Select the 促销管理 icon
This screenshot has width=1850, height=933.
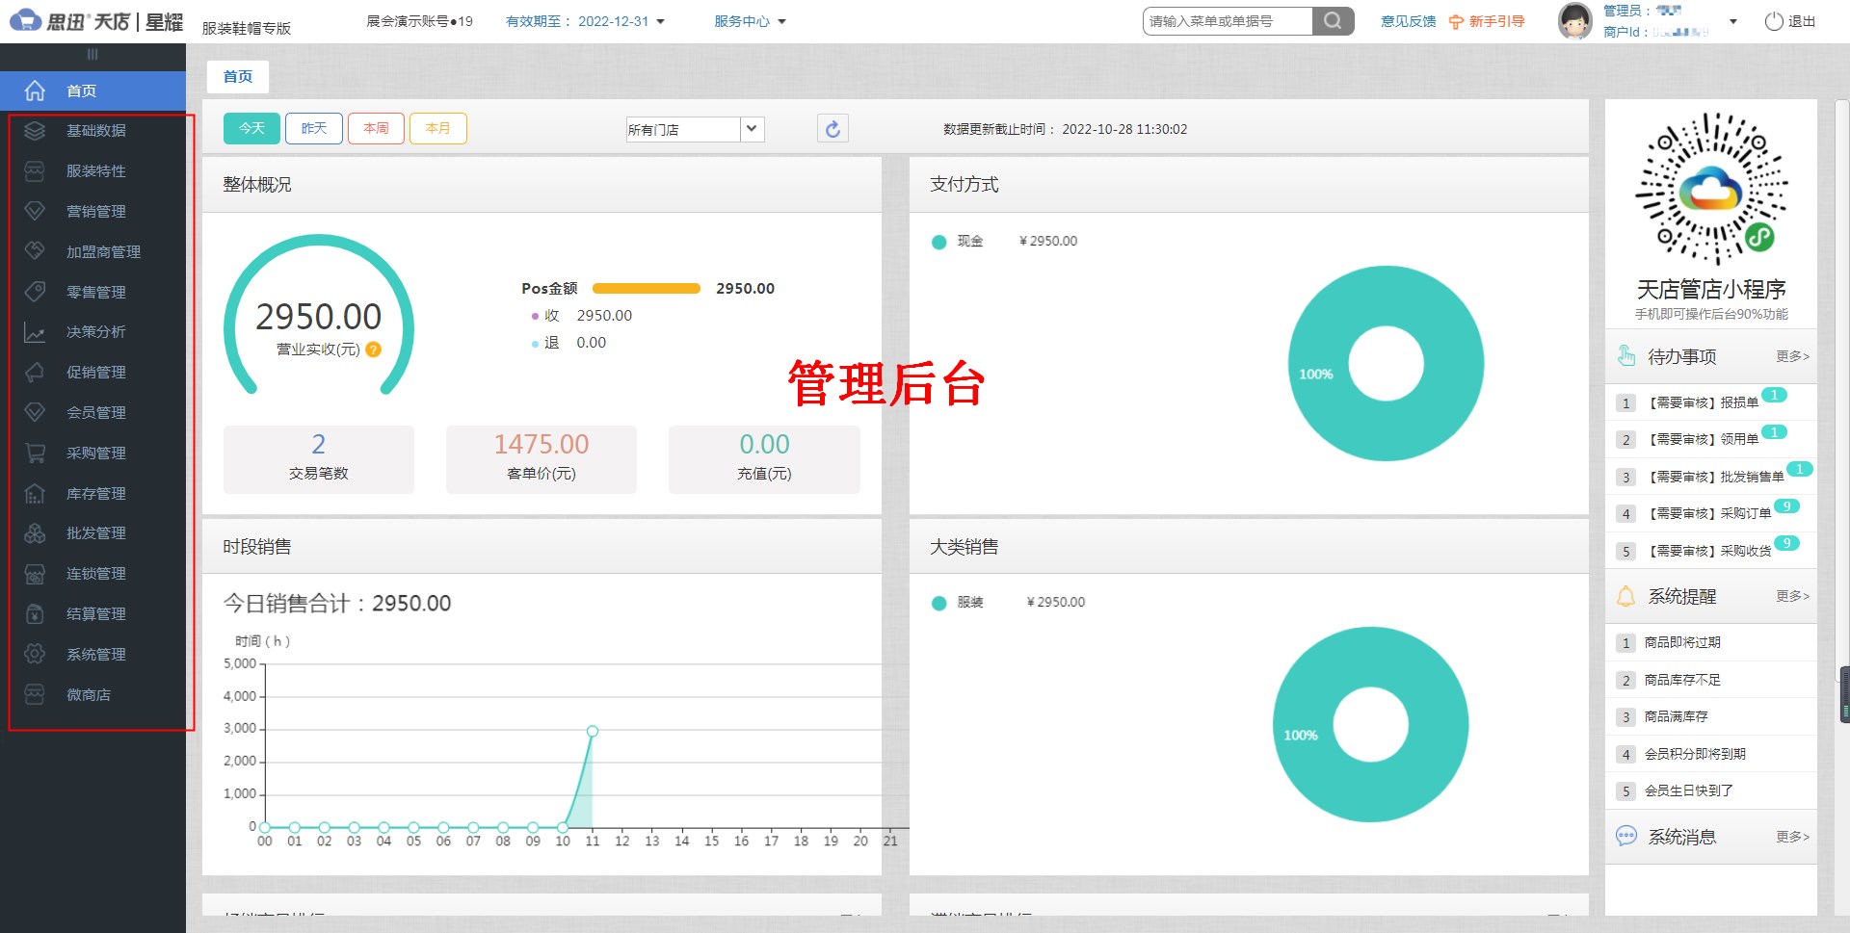[35, 372]
